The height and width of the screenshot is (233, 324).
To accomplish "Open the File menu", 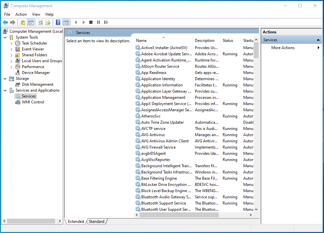I will (x=7, y=14).
